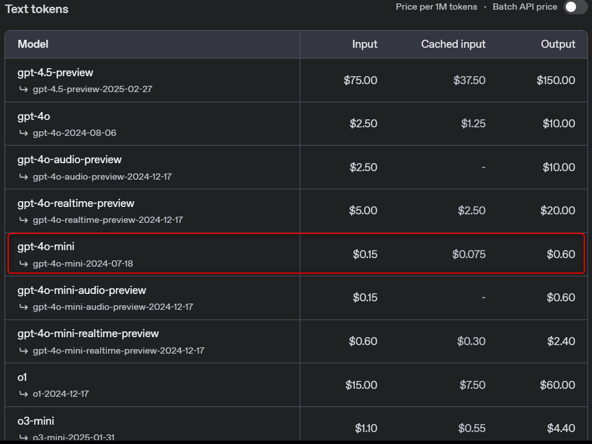
Task: Select the gpt-4o-realtime-preview model name
Action: pos(76,203)
